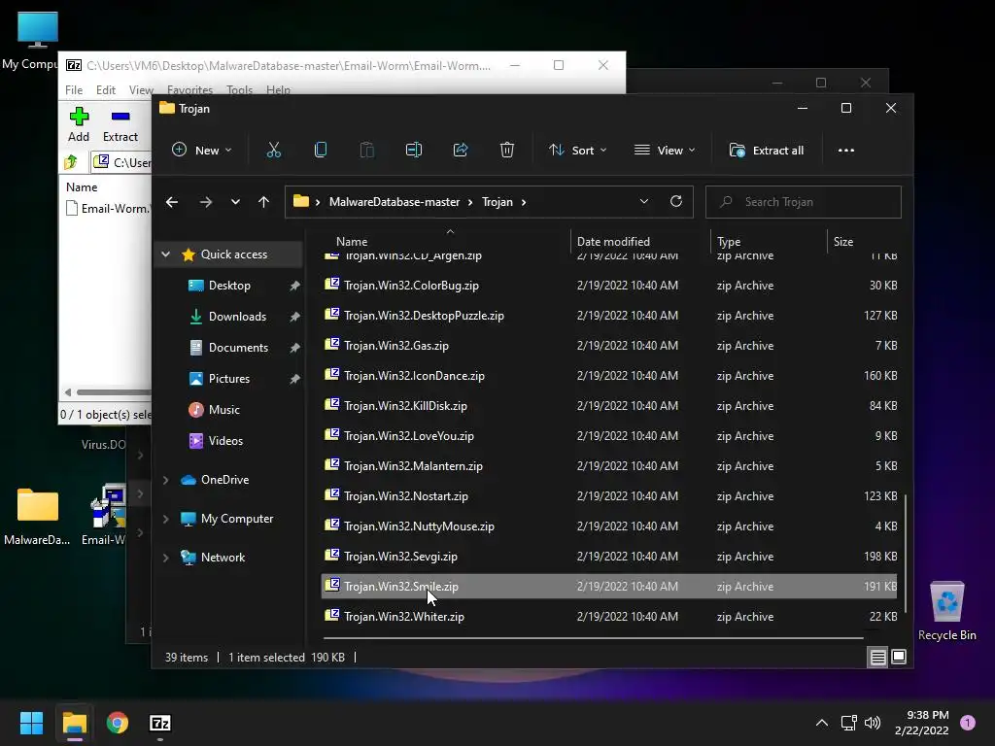Image resolution: width=995 pixels, height=746 pixels.
Task: Open the volume control in system tray
Action: coord(873,723)
